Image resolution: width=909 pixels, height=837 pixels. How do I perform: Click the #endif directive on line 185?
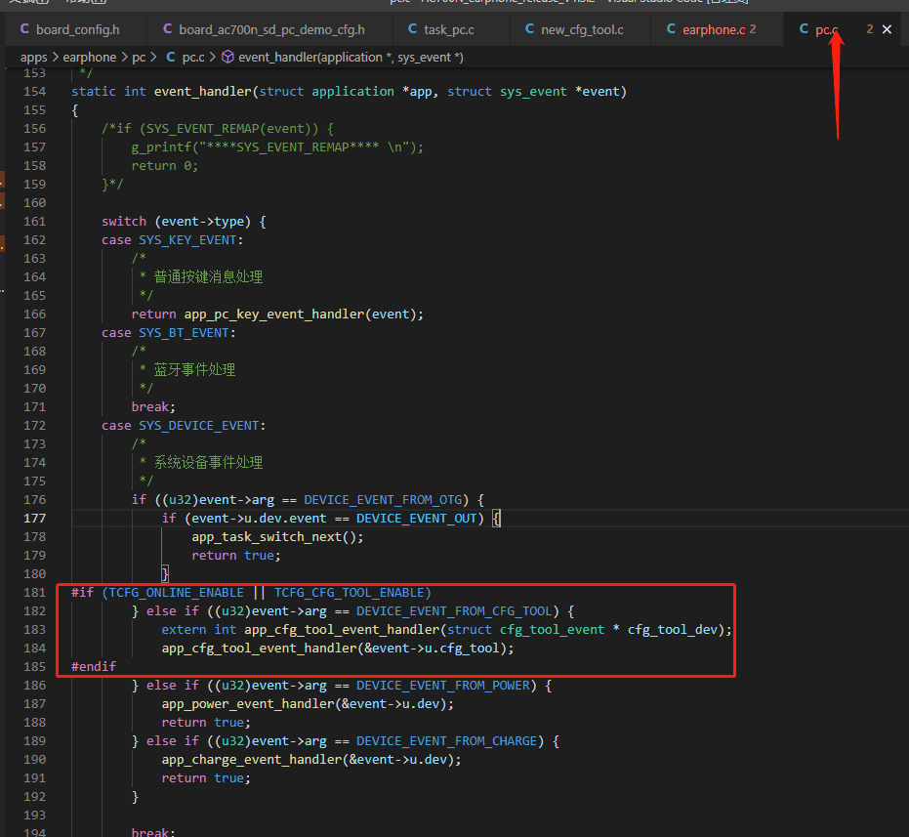tap(94, 667)
